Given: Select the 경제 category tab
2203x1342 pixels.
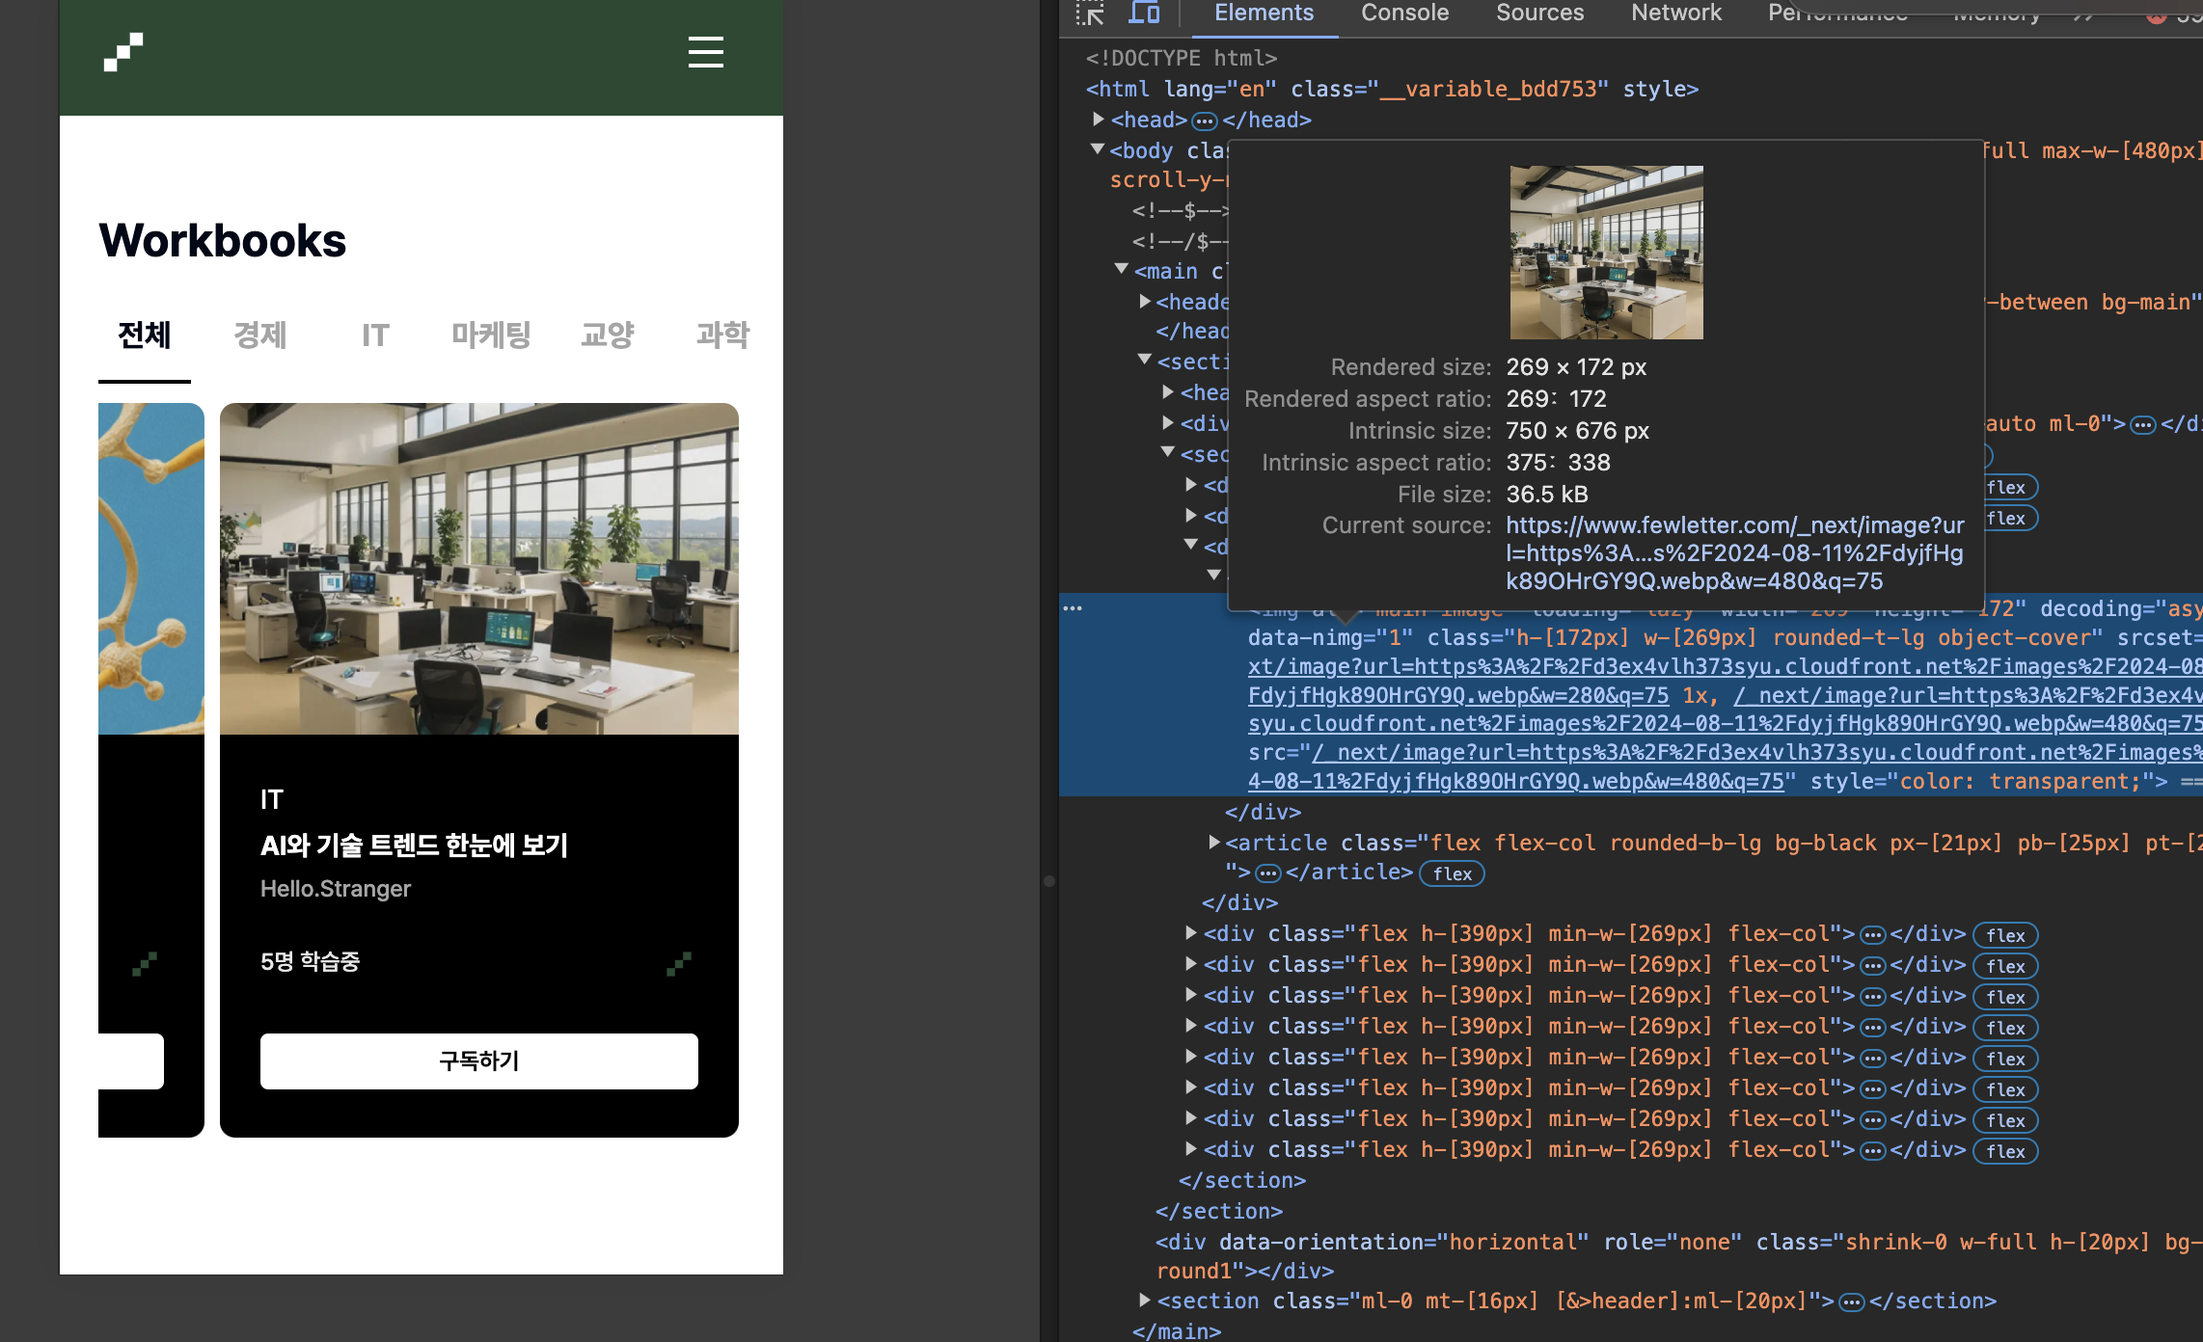Looking at the screenshot, I should (260, 335).
